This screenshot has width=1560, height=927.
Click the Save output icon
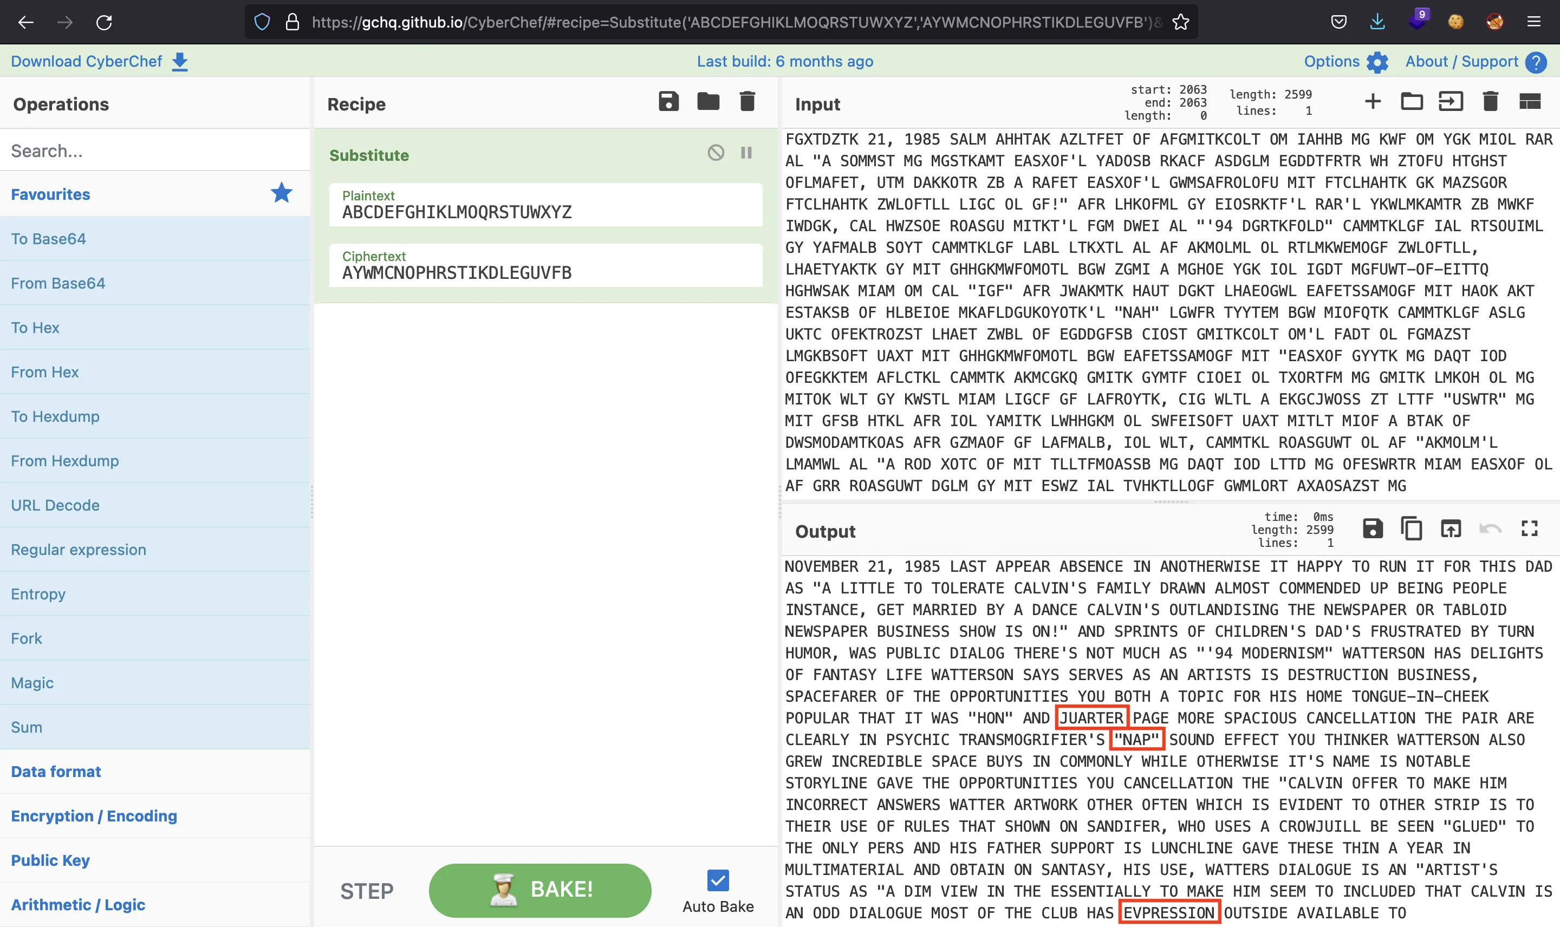(1373, 530)
